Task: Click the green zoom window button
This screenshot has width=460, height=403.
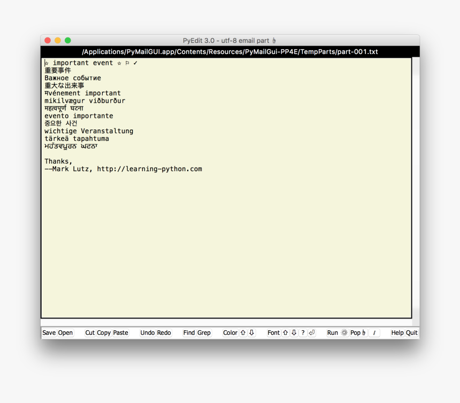Action: click(68, 40)
